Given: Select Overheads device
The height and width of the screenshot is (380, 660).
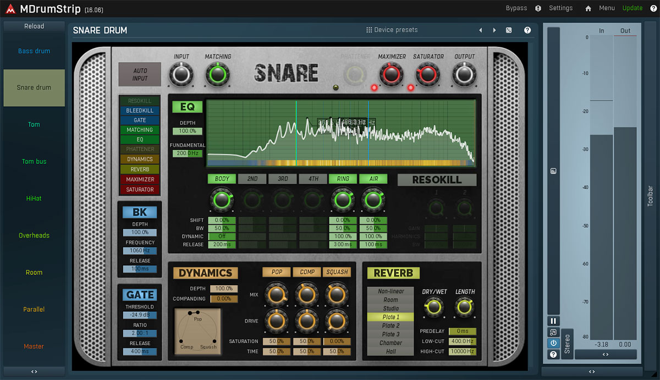Looking at the screenshot, I should coord(34,235).
